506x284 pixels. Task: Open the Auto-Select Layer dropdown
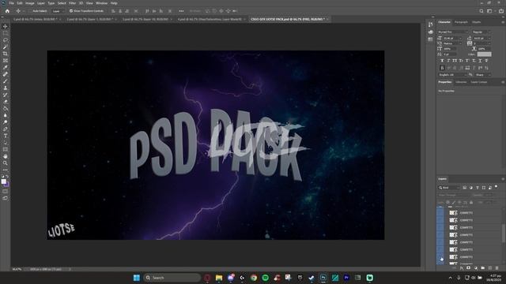tap(58, 11)
